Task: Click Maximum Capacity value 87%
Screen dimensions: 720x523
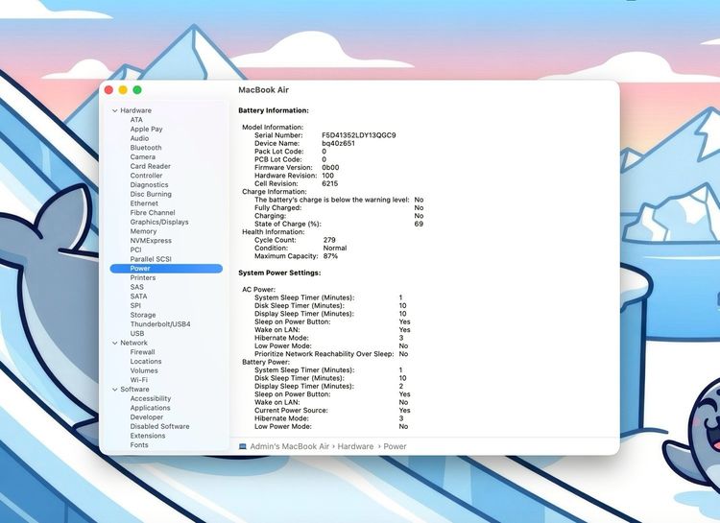Action: pos(330,256)
